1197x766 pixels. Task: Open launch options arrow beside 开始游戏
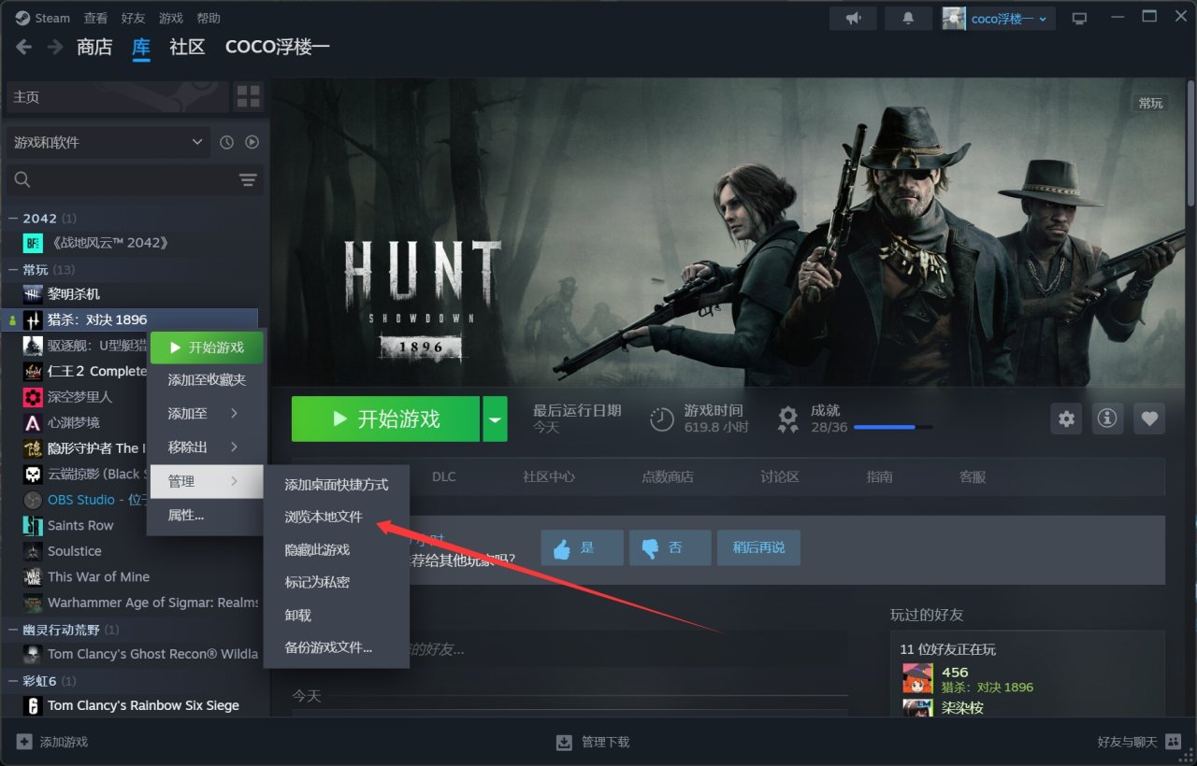coord(495,418)
